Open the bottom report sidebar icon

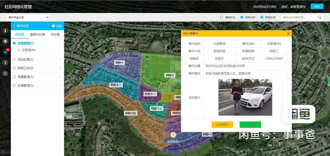click(5, 73)
